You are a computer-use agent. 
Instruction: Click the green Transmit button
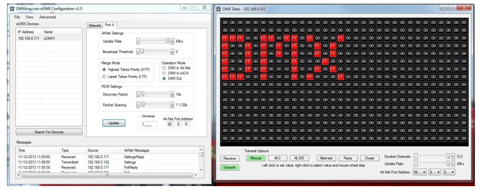pyautogui.click(x=230, y=168)
